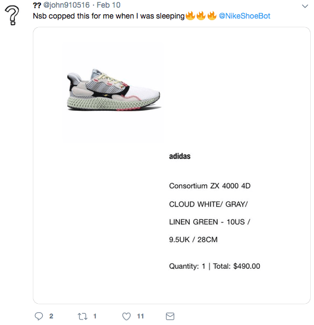This screenshot has width=314, height=325.
Task: Like the tweet with the heart icon
Action: (126, 316)
